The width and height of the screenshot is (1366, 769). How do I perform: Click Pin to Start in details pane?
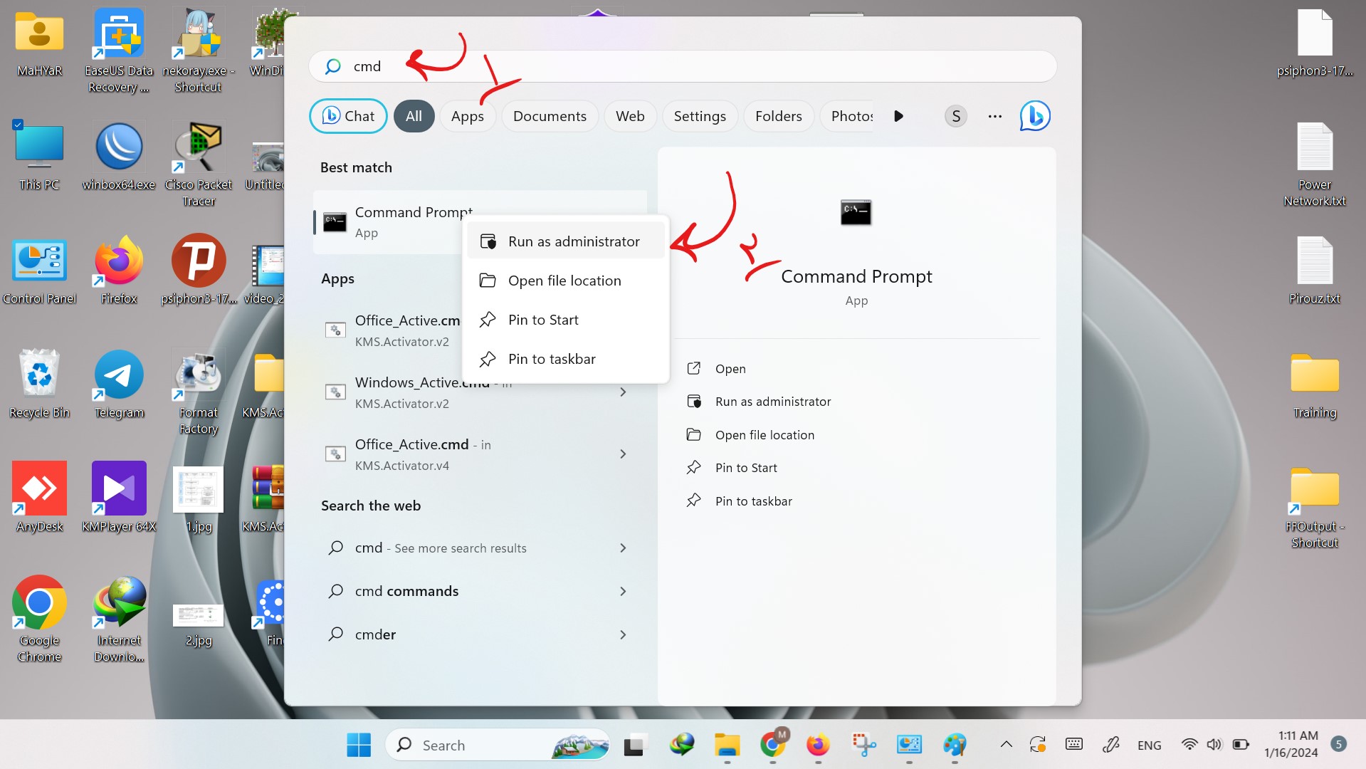pos(746,468)
